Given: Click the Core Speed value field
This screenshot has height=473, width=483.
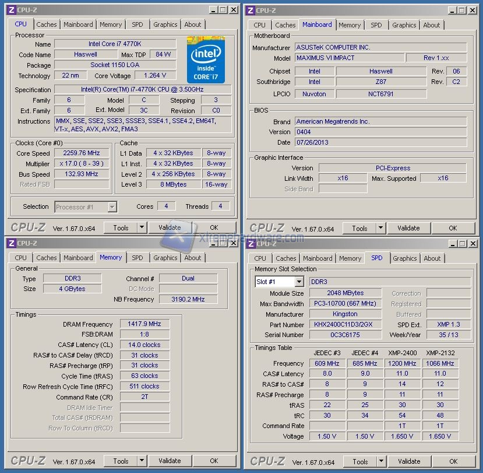Looking at the screenshot, I should point(82,153).
